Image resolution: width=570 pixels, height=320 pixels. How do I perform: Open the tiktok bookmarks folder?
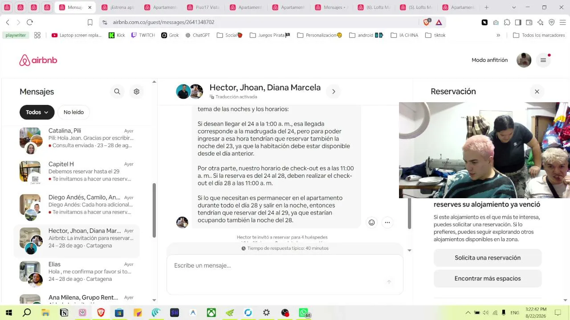tap(436, 35)
